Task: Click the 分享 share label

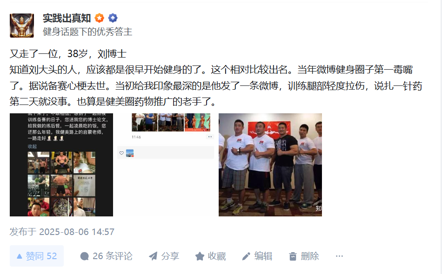Action: 170,256
